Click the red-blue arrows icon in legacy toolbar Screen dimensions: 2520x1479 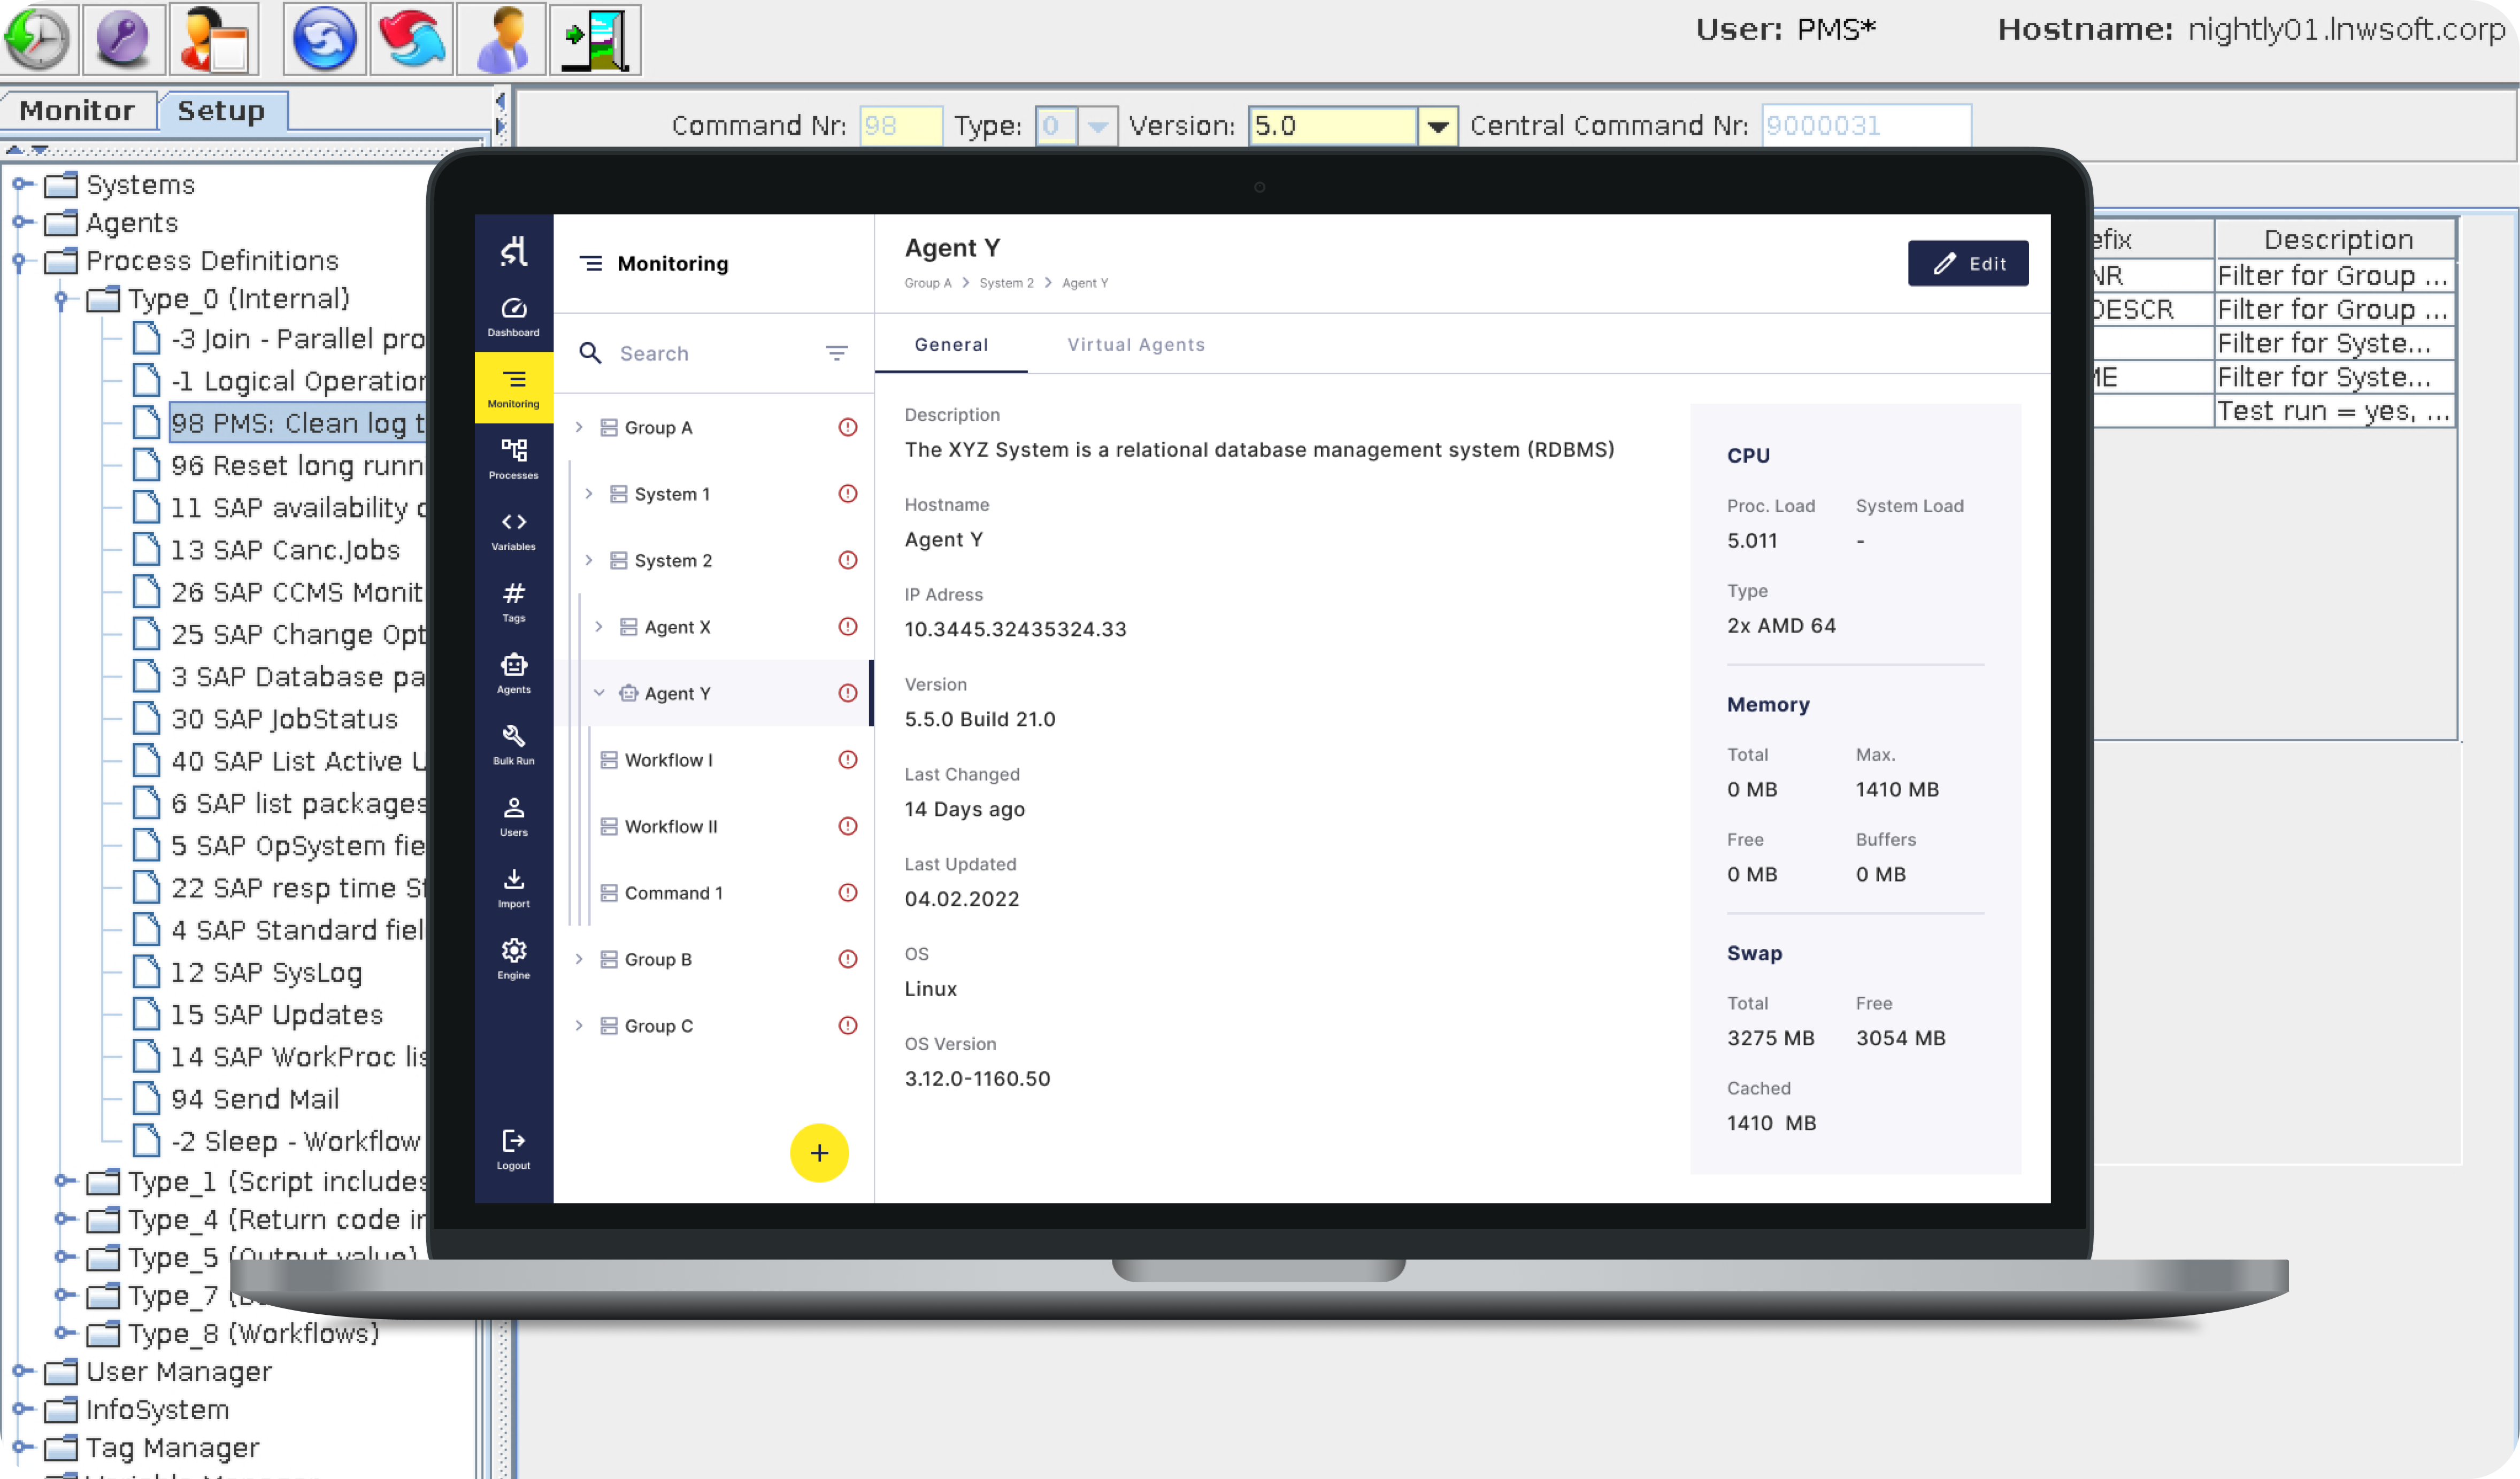[411, 39]
